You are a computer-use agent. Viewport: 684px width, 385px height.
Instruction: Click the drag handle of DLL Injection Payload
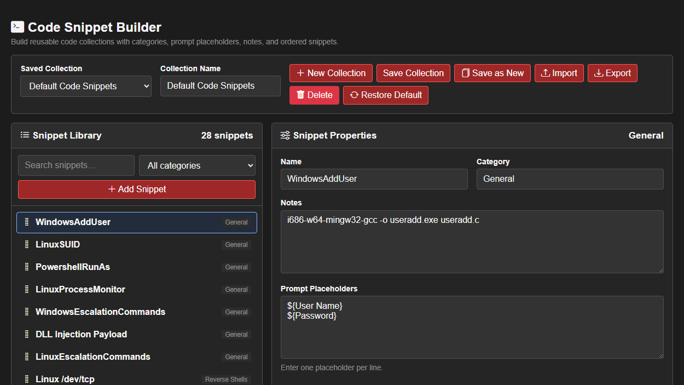[x=27, y=335]
